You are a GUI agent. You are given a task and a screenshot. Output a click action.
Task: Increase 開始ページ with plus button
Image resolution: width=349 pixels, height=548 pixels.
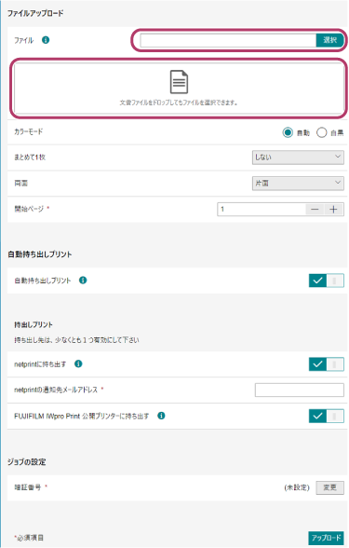click(x=333, y=210)
